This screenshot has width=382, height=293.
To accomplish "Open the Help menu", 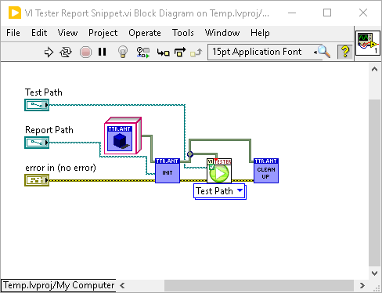I will [260, 33].
